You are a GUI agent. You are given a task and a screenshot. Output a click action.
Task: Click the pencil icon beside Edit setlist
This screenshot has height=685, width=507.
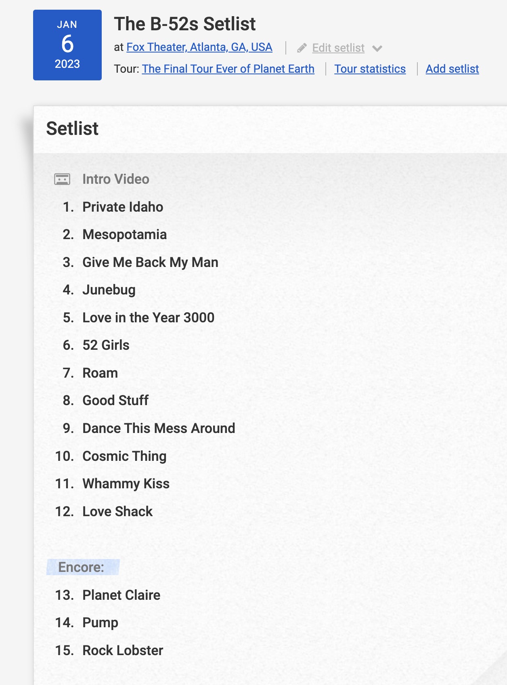(302, 48)
